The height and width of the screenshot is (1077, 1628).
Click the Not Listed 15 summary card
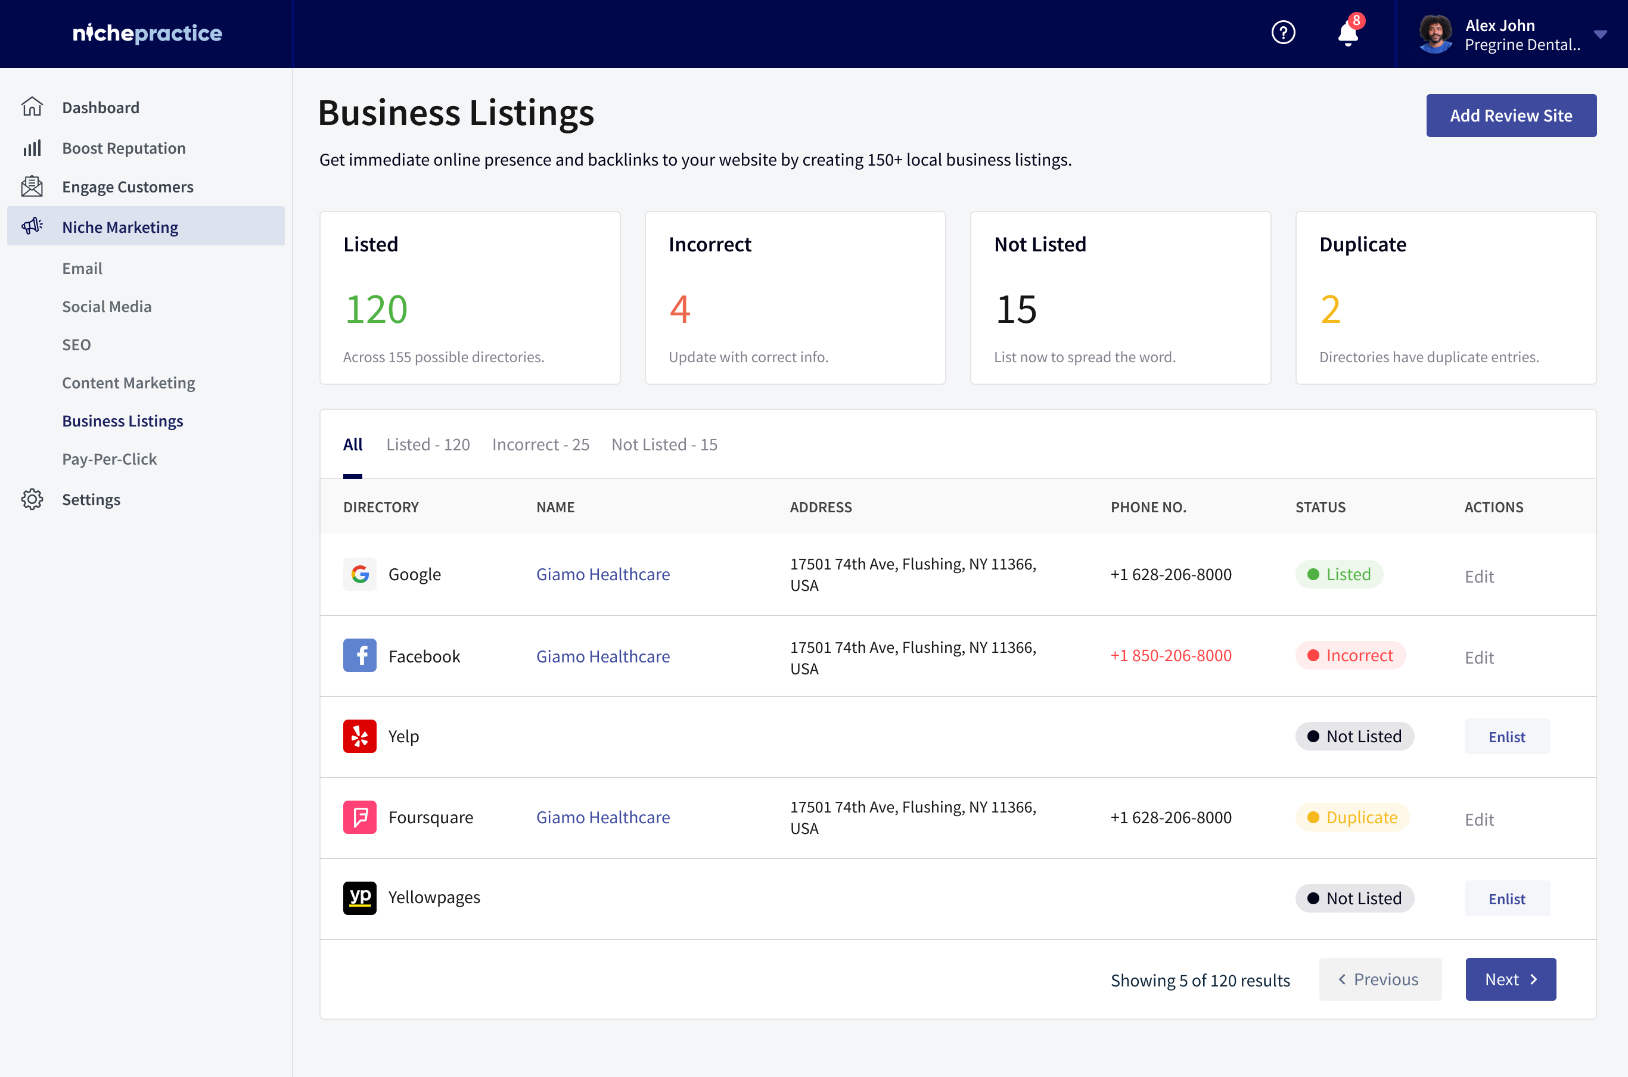tap(1120, 297)
